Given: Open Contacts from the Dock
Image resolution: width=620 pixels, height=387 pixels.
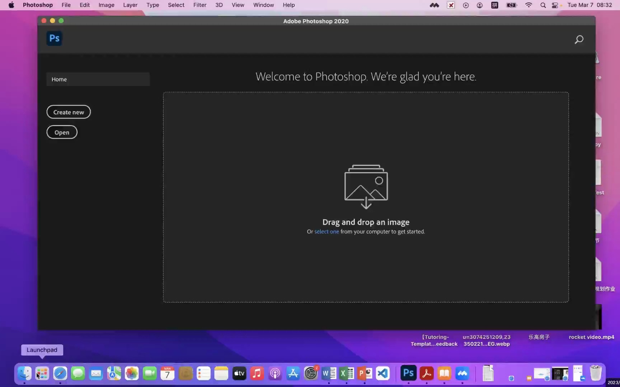Looking at the screenshot, I should [x=185, y=373].
